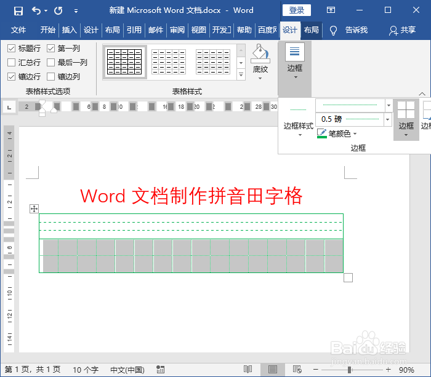431x377 pixels.
Task: Enable the 镶边列 checkbox
Action: pos(50,77)
